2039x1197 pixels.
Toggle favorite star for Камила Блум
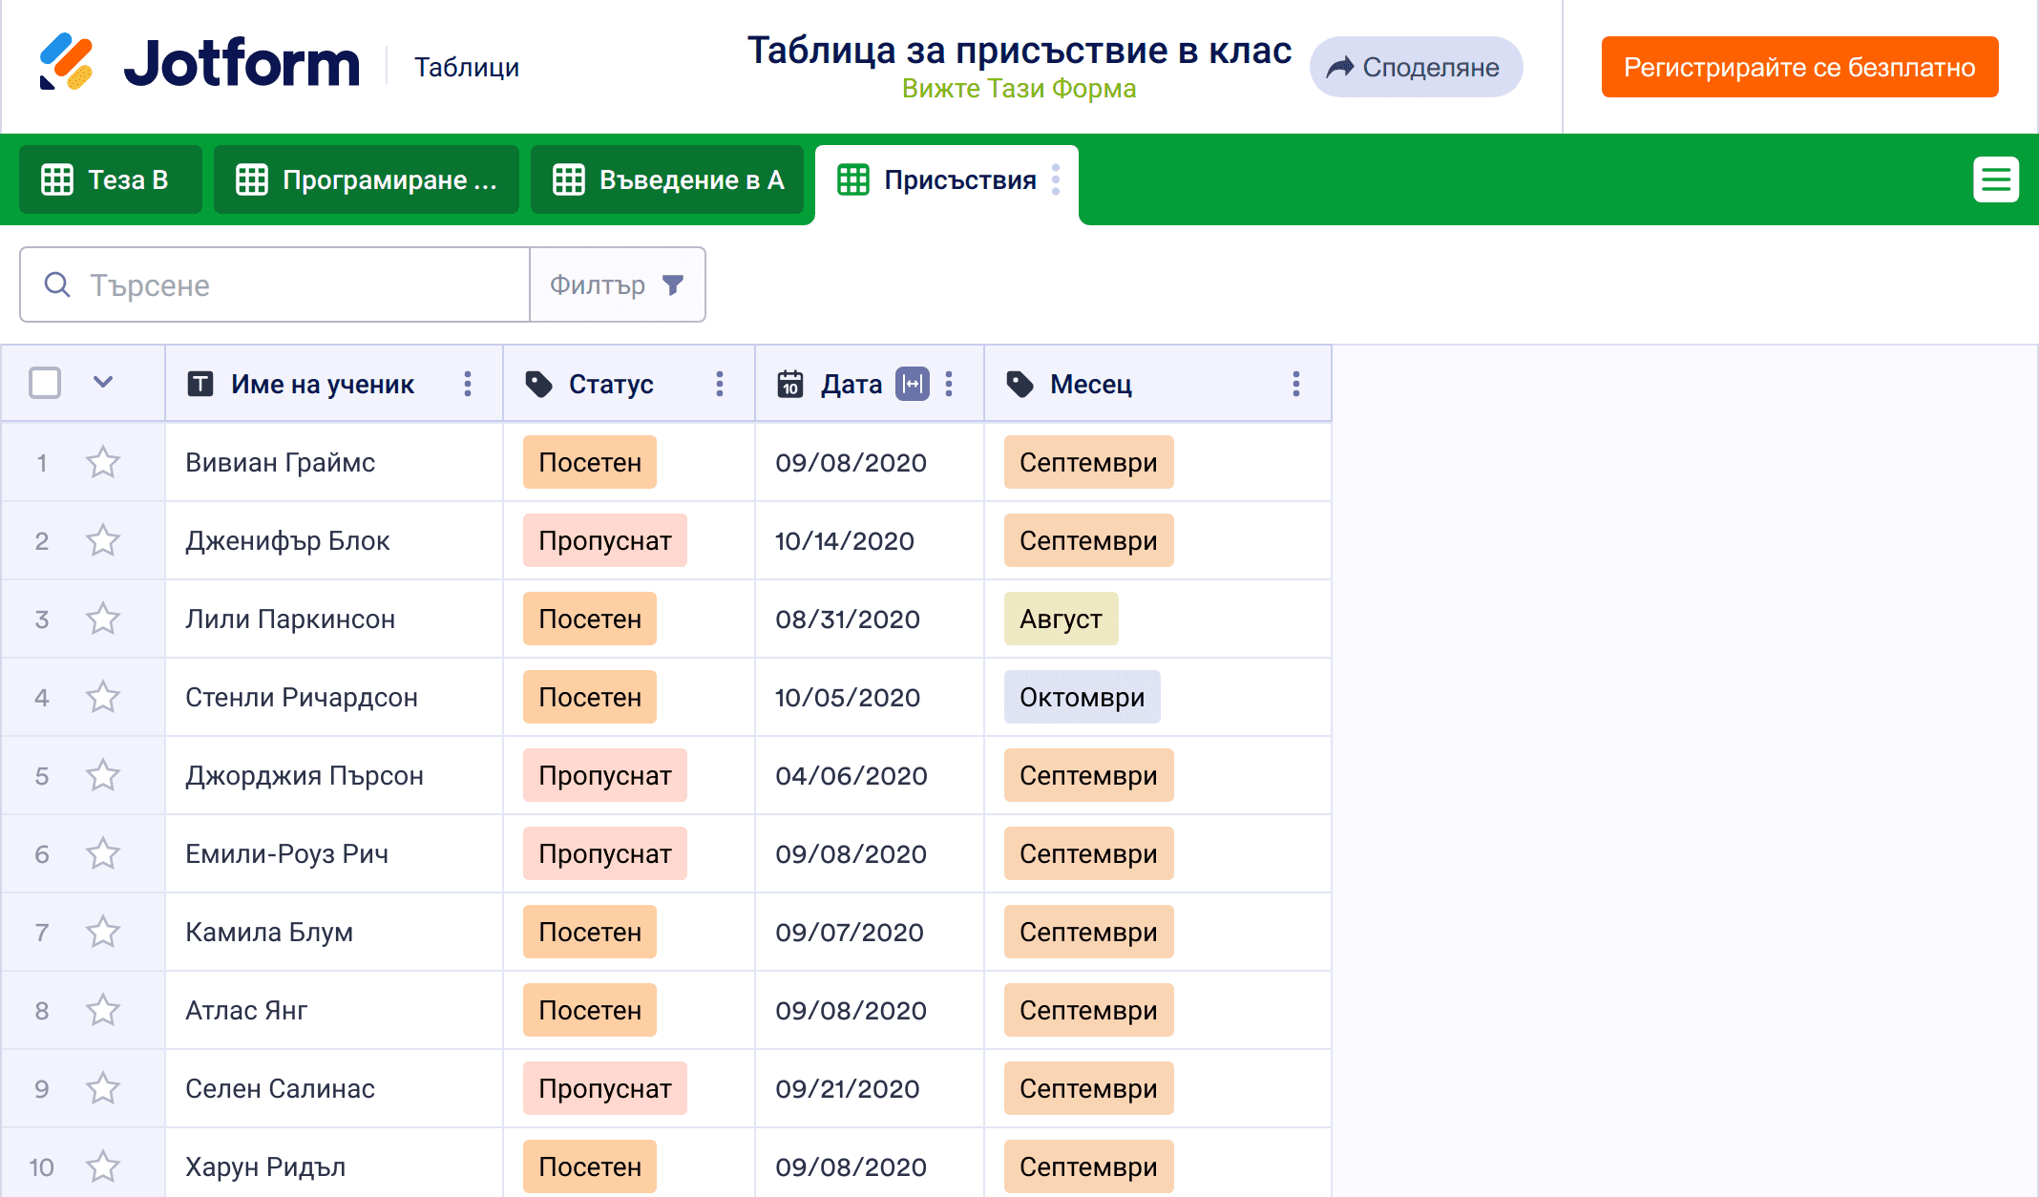coord(103,933)
